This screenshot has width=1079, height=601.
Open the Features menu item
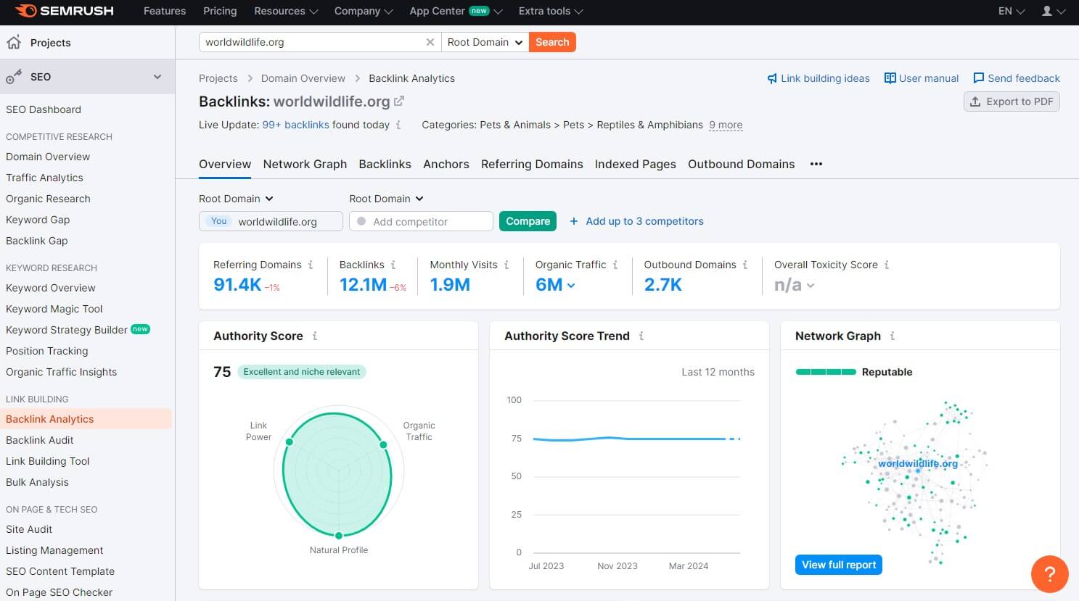[165, 11]
